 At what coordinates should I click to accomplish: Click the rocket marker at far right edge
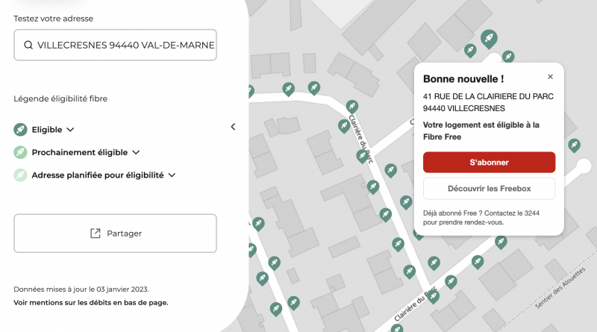(x=574, y=145)
